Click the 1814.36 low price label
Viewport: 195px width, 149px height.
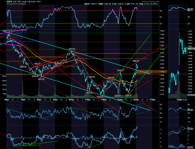pos(100,97)
